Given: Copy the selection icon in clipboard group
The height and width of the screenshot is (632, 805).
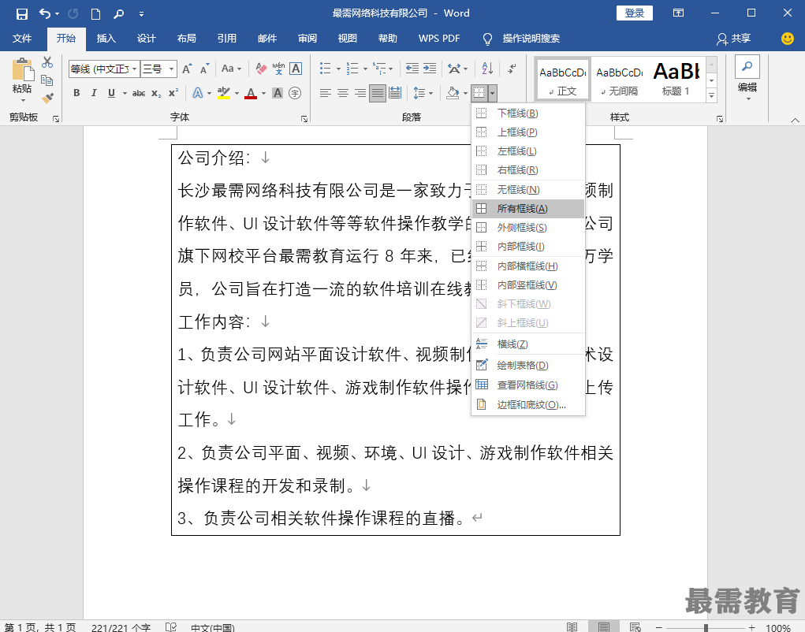Looking at the screenshot, I should (47, 80).
